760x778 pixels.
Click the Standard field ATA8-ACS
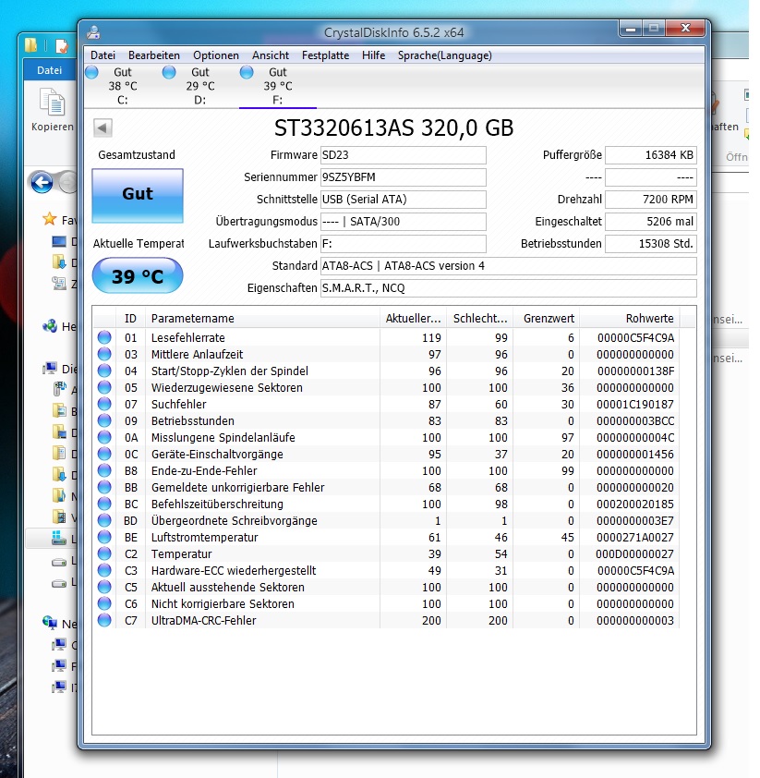(508, 266)
